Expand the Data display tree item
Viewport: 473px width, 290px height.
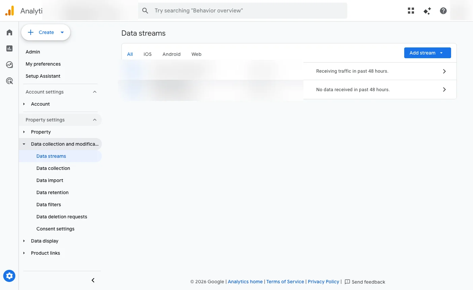(24, 241)
